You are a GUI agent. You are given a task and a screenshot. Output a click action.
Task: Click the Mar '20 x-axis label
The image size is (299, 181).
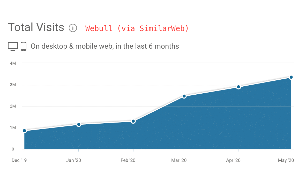point(179,160)
